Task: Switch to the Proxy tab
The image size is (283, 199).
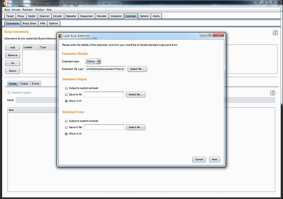Action: [x=21, y=16]
